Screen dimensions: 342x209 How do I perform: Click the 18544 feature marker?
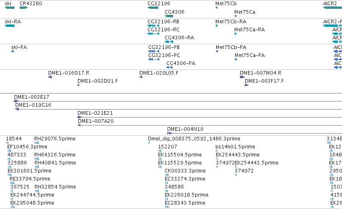click(7, 143)
